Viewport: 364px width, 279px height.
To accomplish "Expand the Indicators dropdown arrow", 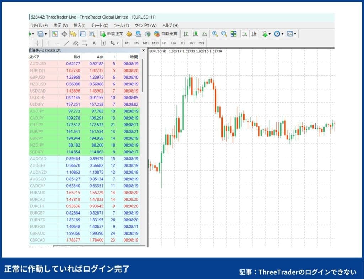I will click(x=269, y=34).
